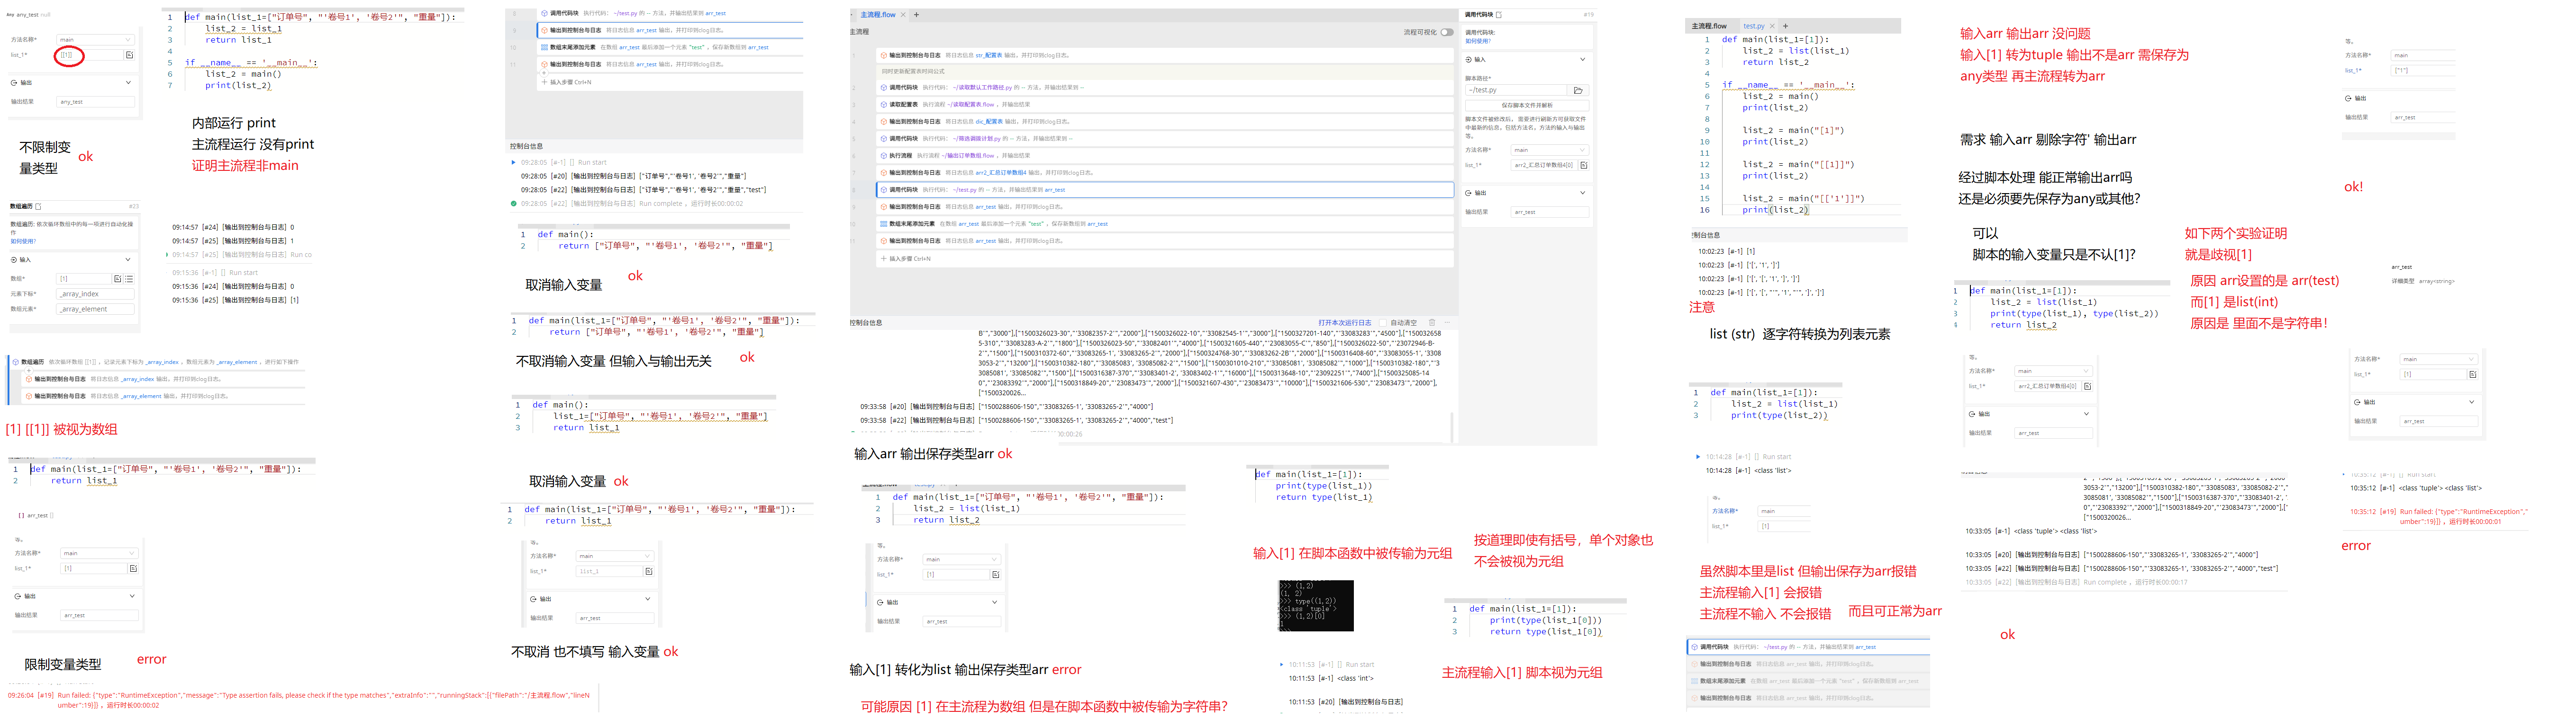Select log line 09:33:58 [#22] ending with "test"
The image size is (2576, 727).
coord(1017,420)
